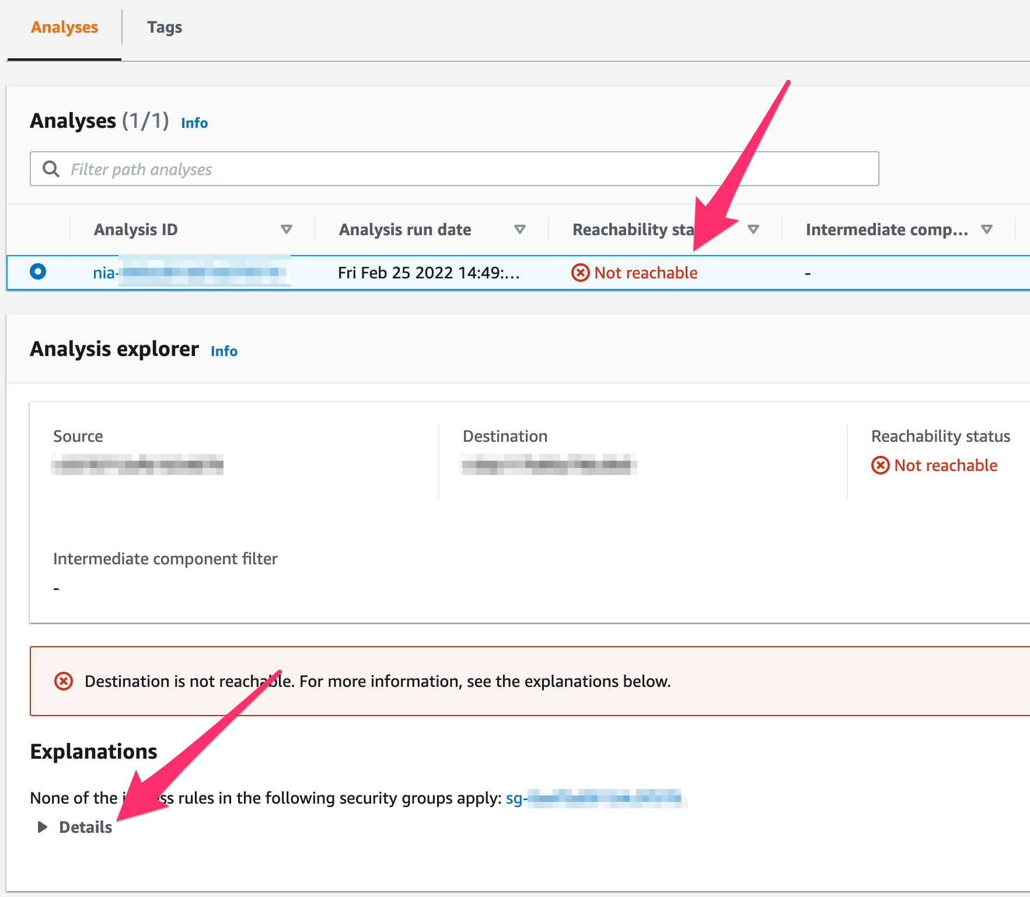
Task: Click the Analysis ID column header
Action: [x=136, y=229]
